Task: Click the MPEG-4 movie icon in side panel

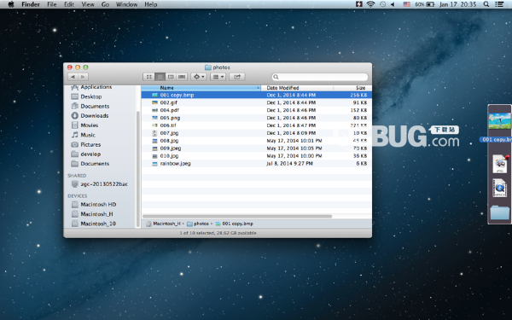Action: 499,188
